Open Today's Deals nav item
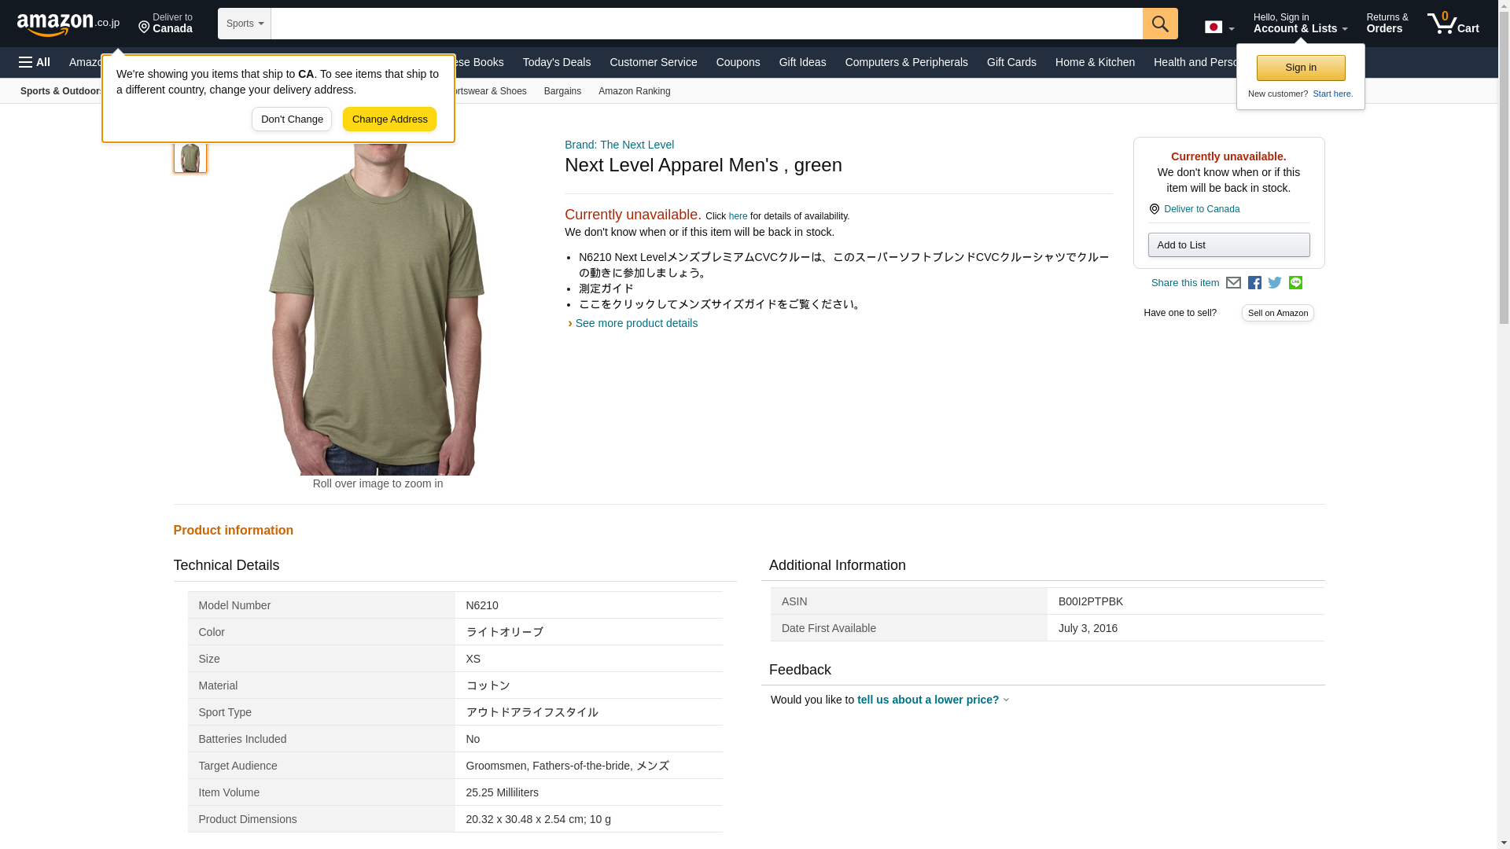This screenshot has height=849, width=1510. [556, 62]
